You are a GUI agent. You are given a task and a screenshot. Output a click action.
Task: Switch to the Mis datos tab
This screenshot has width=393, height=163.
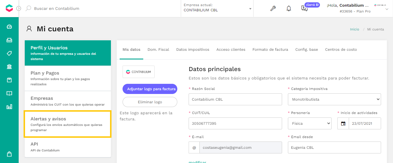click(131, 50)
